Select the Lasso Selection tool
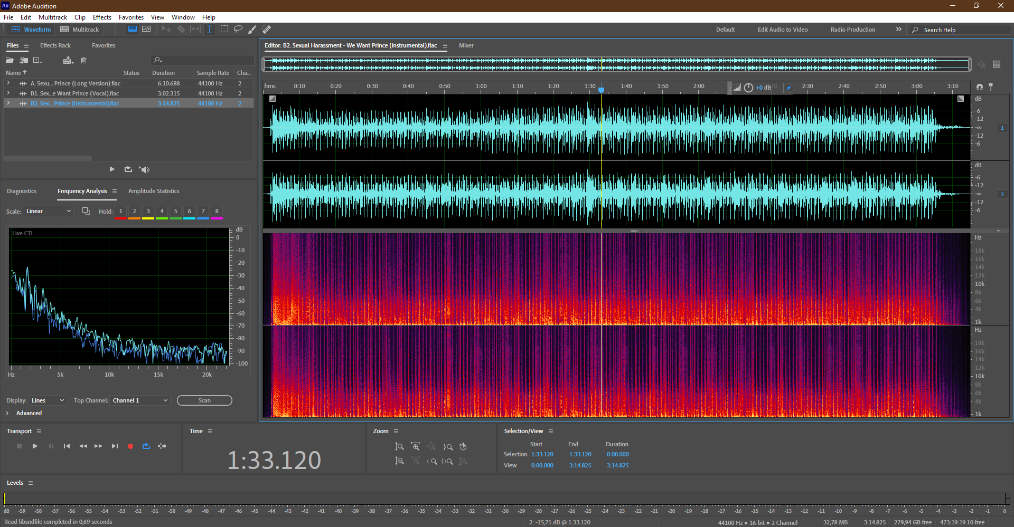The image size is (1014, 527). [238, 30]
